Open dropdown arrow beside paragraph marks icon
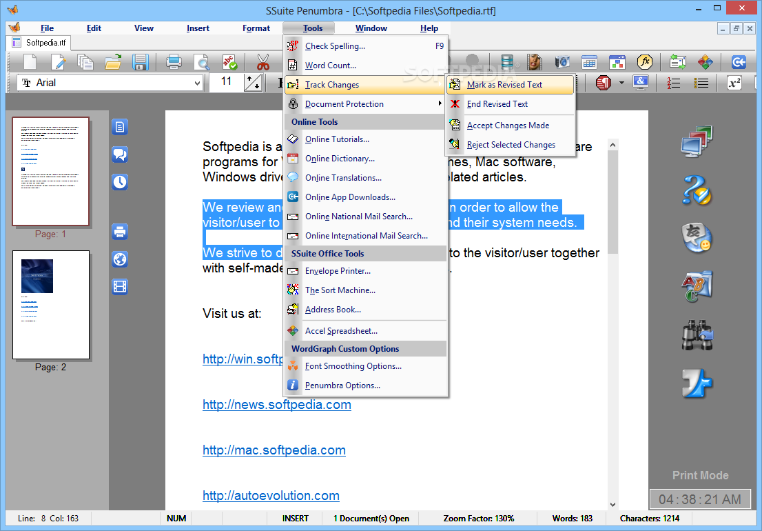 (621, 83)
